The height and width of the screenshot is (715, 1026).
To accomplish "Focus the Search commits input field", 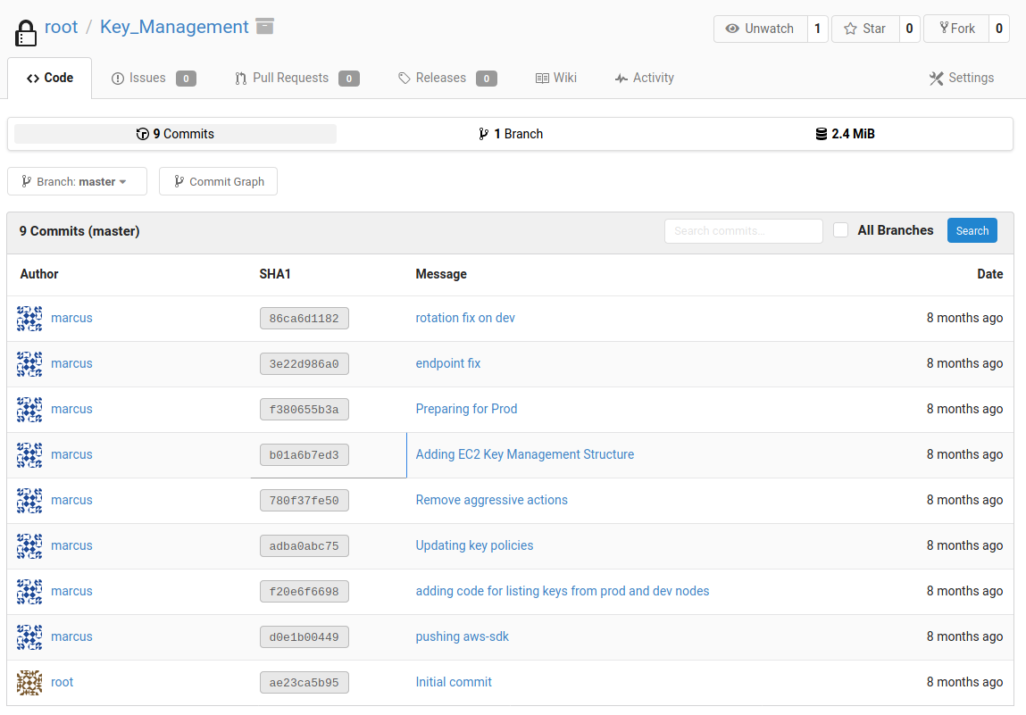I will click(x=743, y=230).
